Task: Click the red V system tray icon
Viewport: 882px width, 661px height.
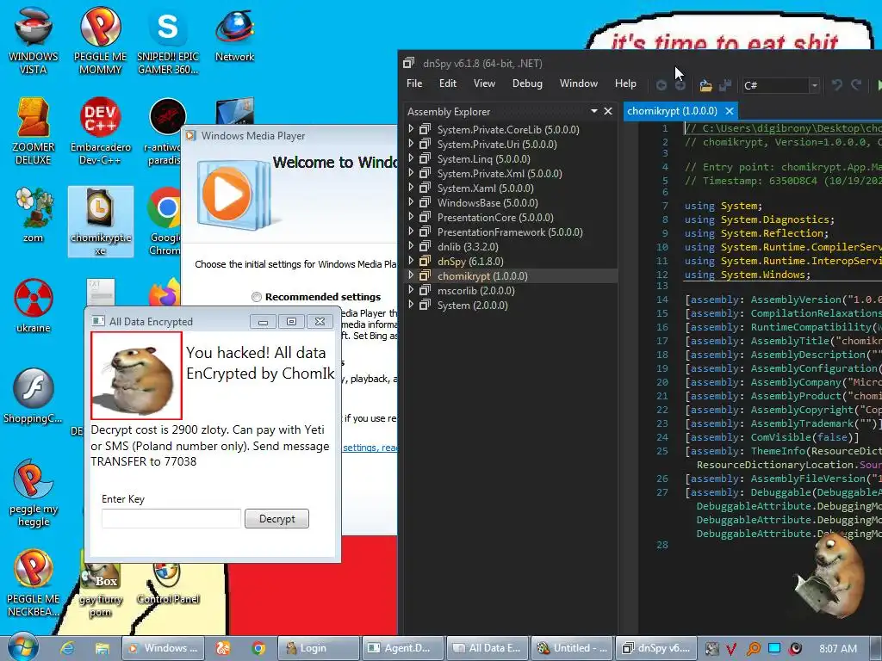Action: pyautogui.click(x=731, y=648)
